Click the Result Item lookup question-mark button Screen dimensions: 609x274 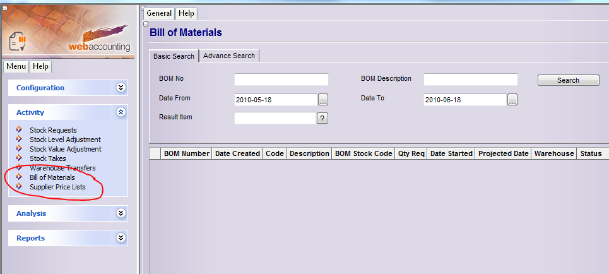pyautogui.click(x=322, y=118)
